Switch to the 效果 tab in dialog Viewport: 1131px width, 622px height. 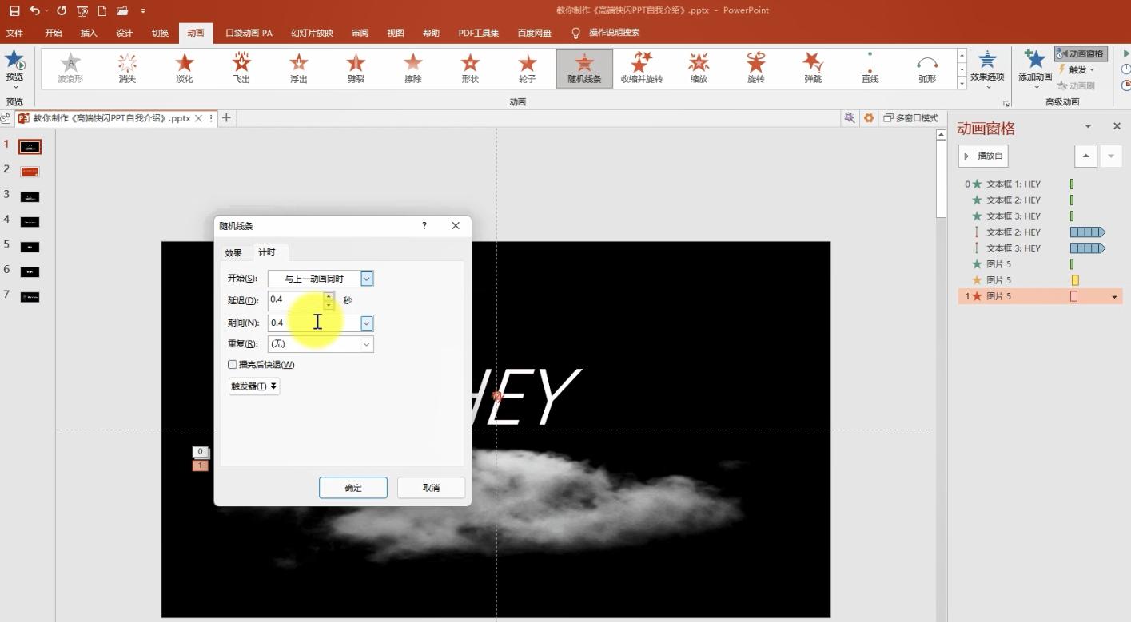pos(233,252)
